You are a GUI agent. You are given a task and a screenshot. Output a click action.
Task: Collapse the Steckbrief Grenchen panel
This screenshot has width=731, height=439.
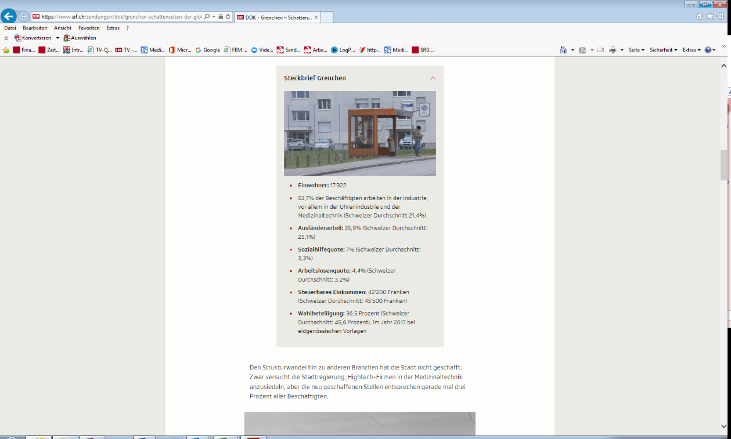pyautogui.click(x=433, y=78)
